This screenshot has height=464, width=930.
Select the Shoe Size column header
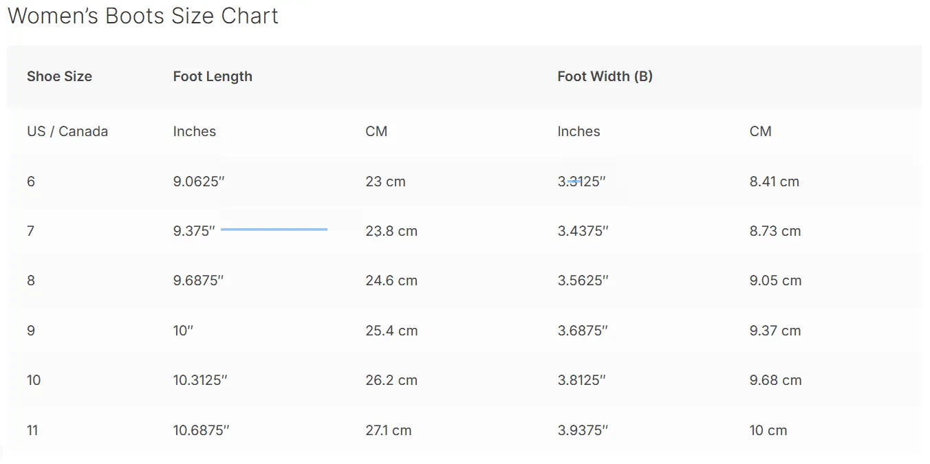pyautogui.click(x=59, y=76)
